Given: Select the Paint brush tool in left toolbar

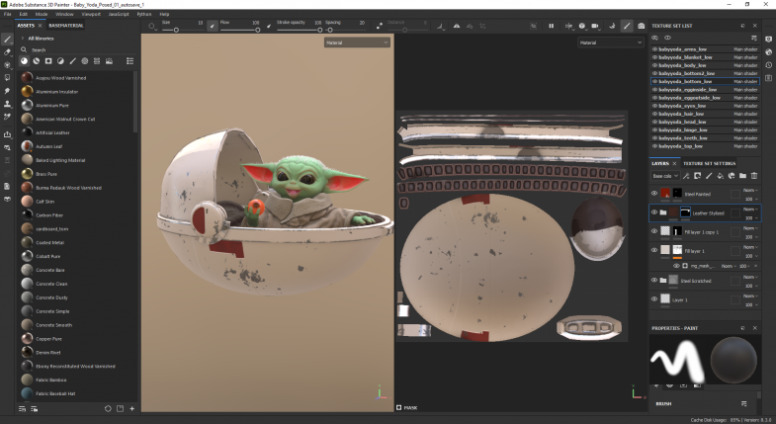Looking at the screenshot, I should pyautogui.click(x=7, y=40).
